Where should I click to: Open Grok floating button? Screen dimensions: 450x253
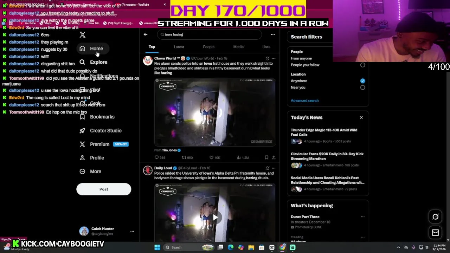435,217
